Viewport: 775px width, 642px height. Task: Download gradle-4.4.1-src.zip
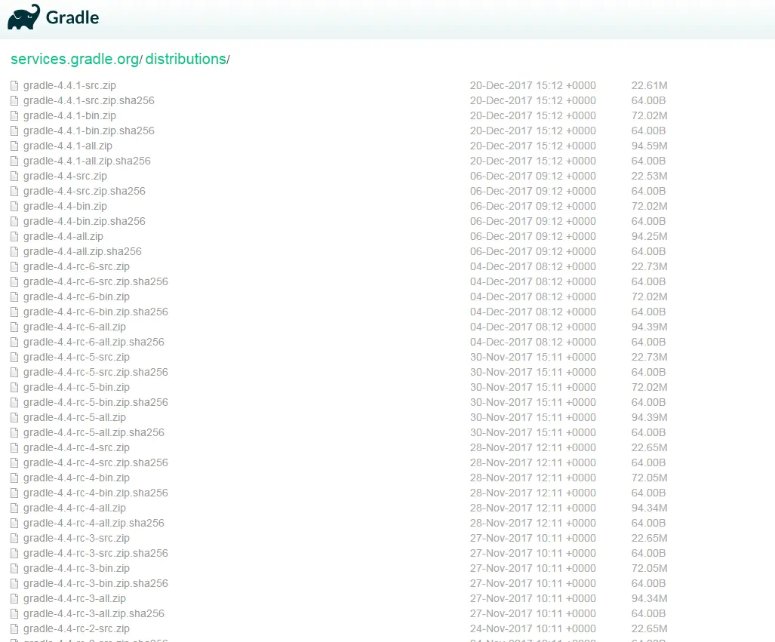coord(69,85)
